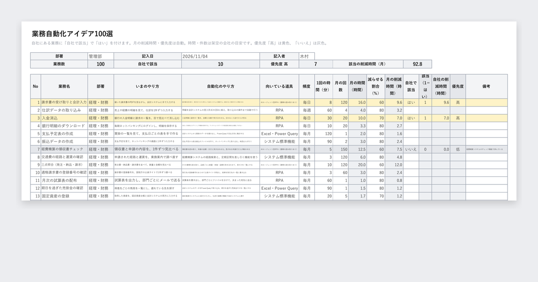Click reduction rate 70 for 固定資産の登録
The width and height of the screenshot is (538, 282).
[376, 196]
